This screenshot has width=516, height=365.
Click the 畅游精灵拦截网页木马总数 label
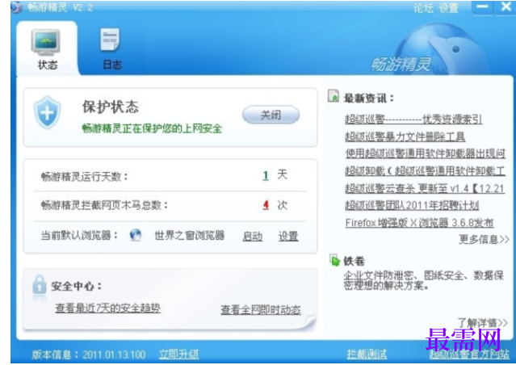click(x=104, y=205)
